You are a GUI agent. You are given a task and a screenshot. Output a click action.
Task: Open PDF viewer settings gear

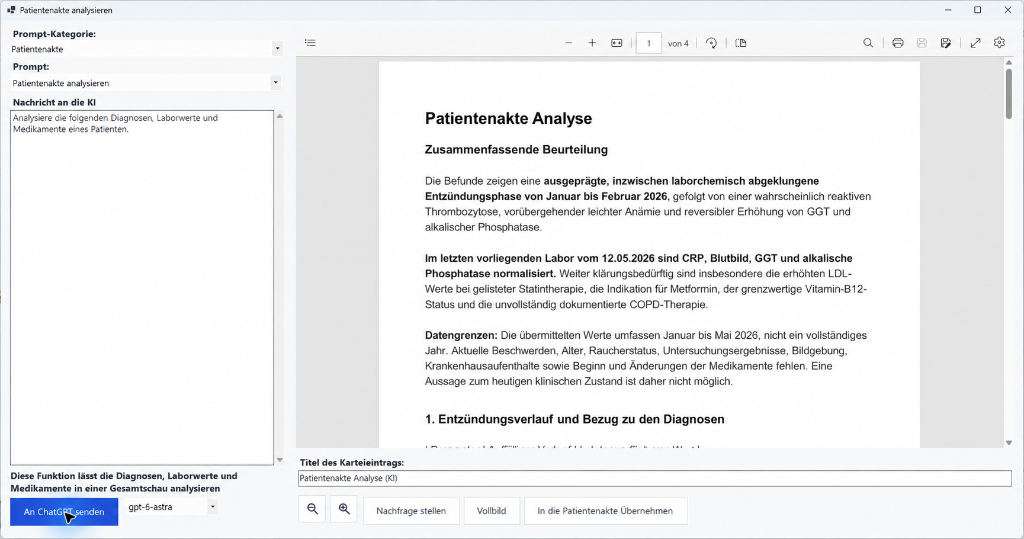click(x=1000, y=43)
